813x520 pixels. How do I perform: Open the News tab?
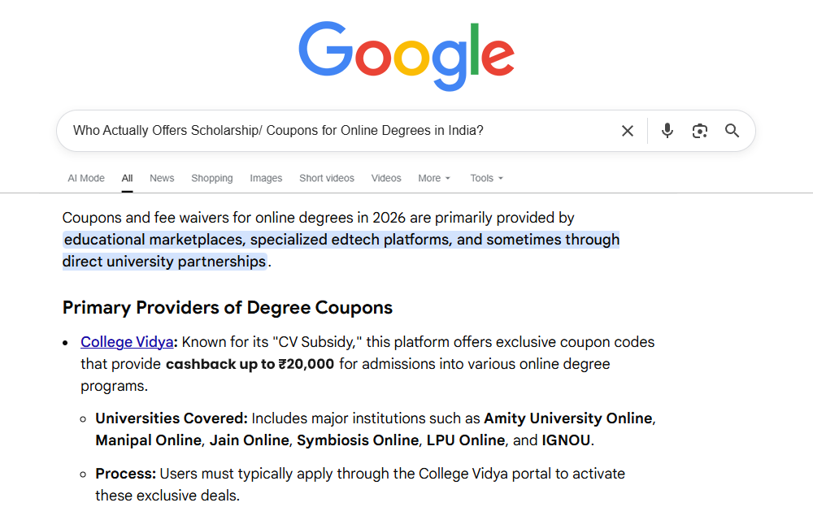(x=162, y=178)
